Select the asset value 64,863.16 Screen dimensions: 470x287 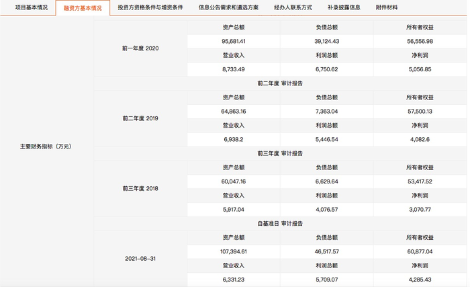234,112
